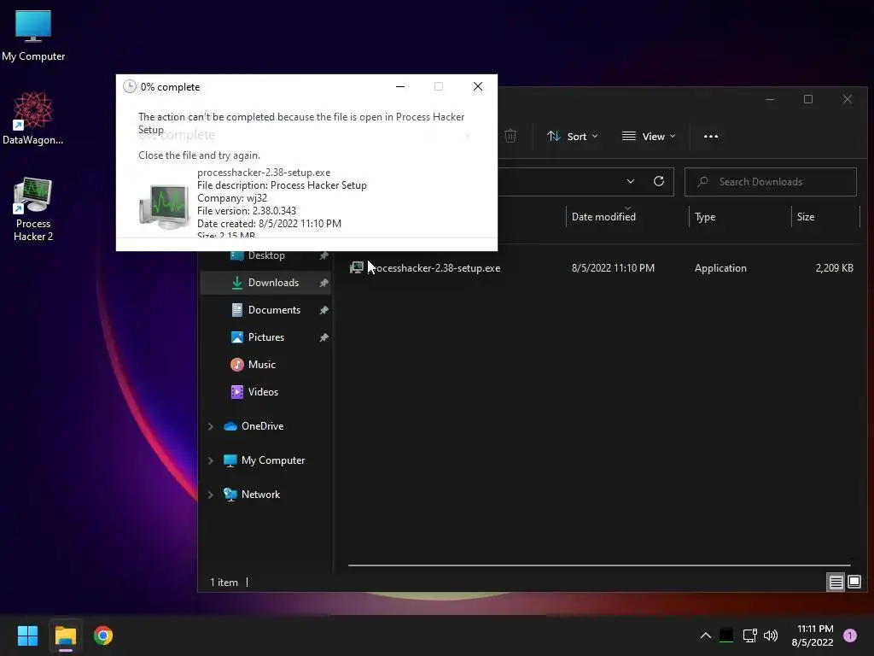Switch to details view layout button
This screenshot has width=874, height=656.
coord(836,583)
